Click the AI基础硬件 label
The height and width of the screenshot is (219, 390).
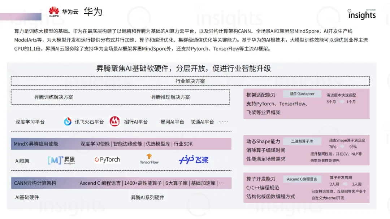click(x=27, y=197)
